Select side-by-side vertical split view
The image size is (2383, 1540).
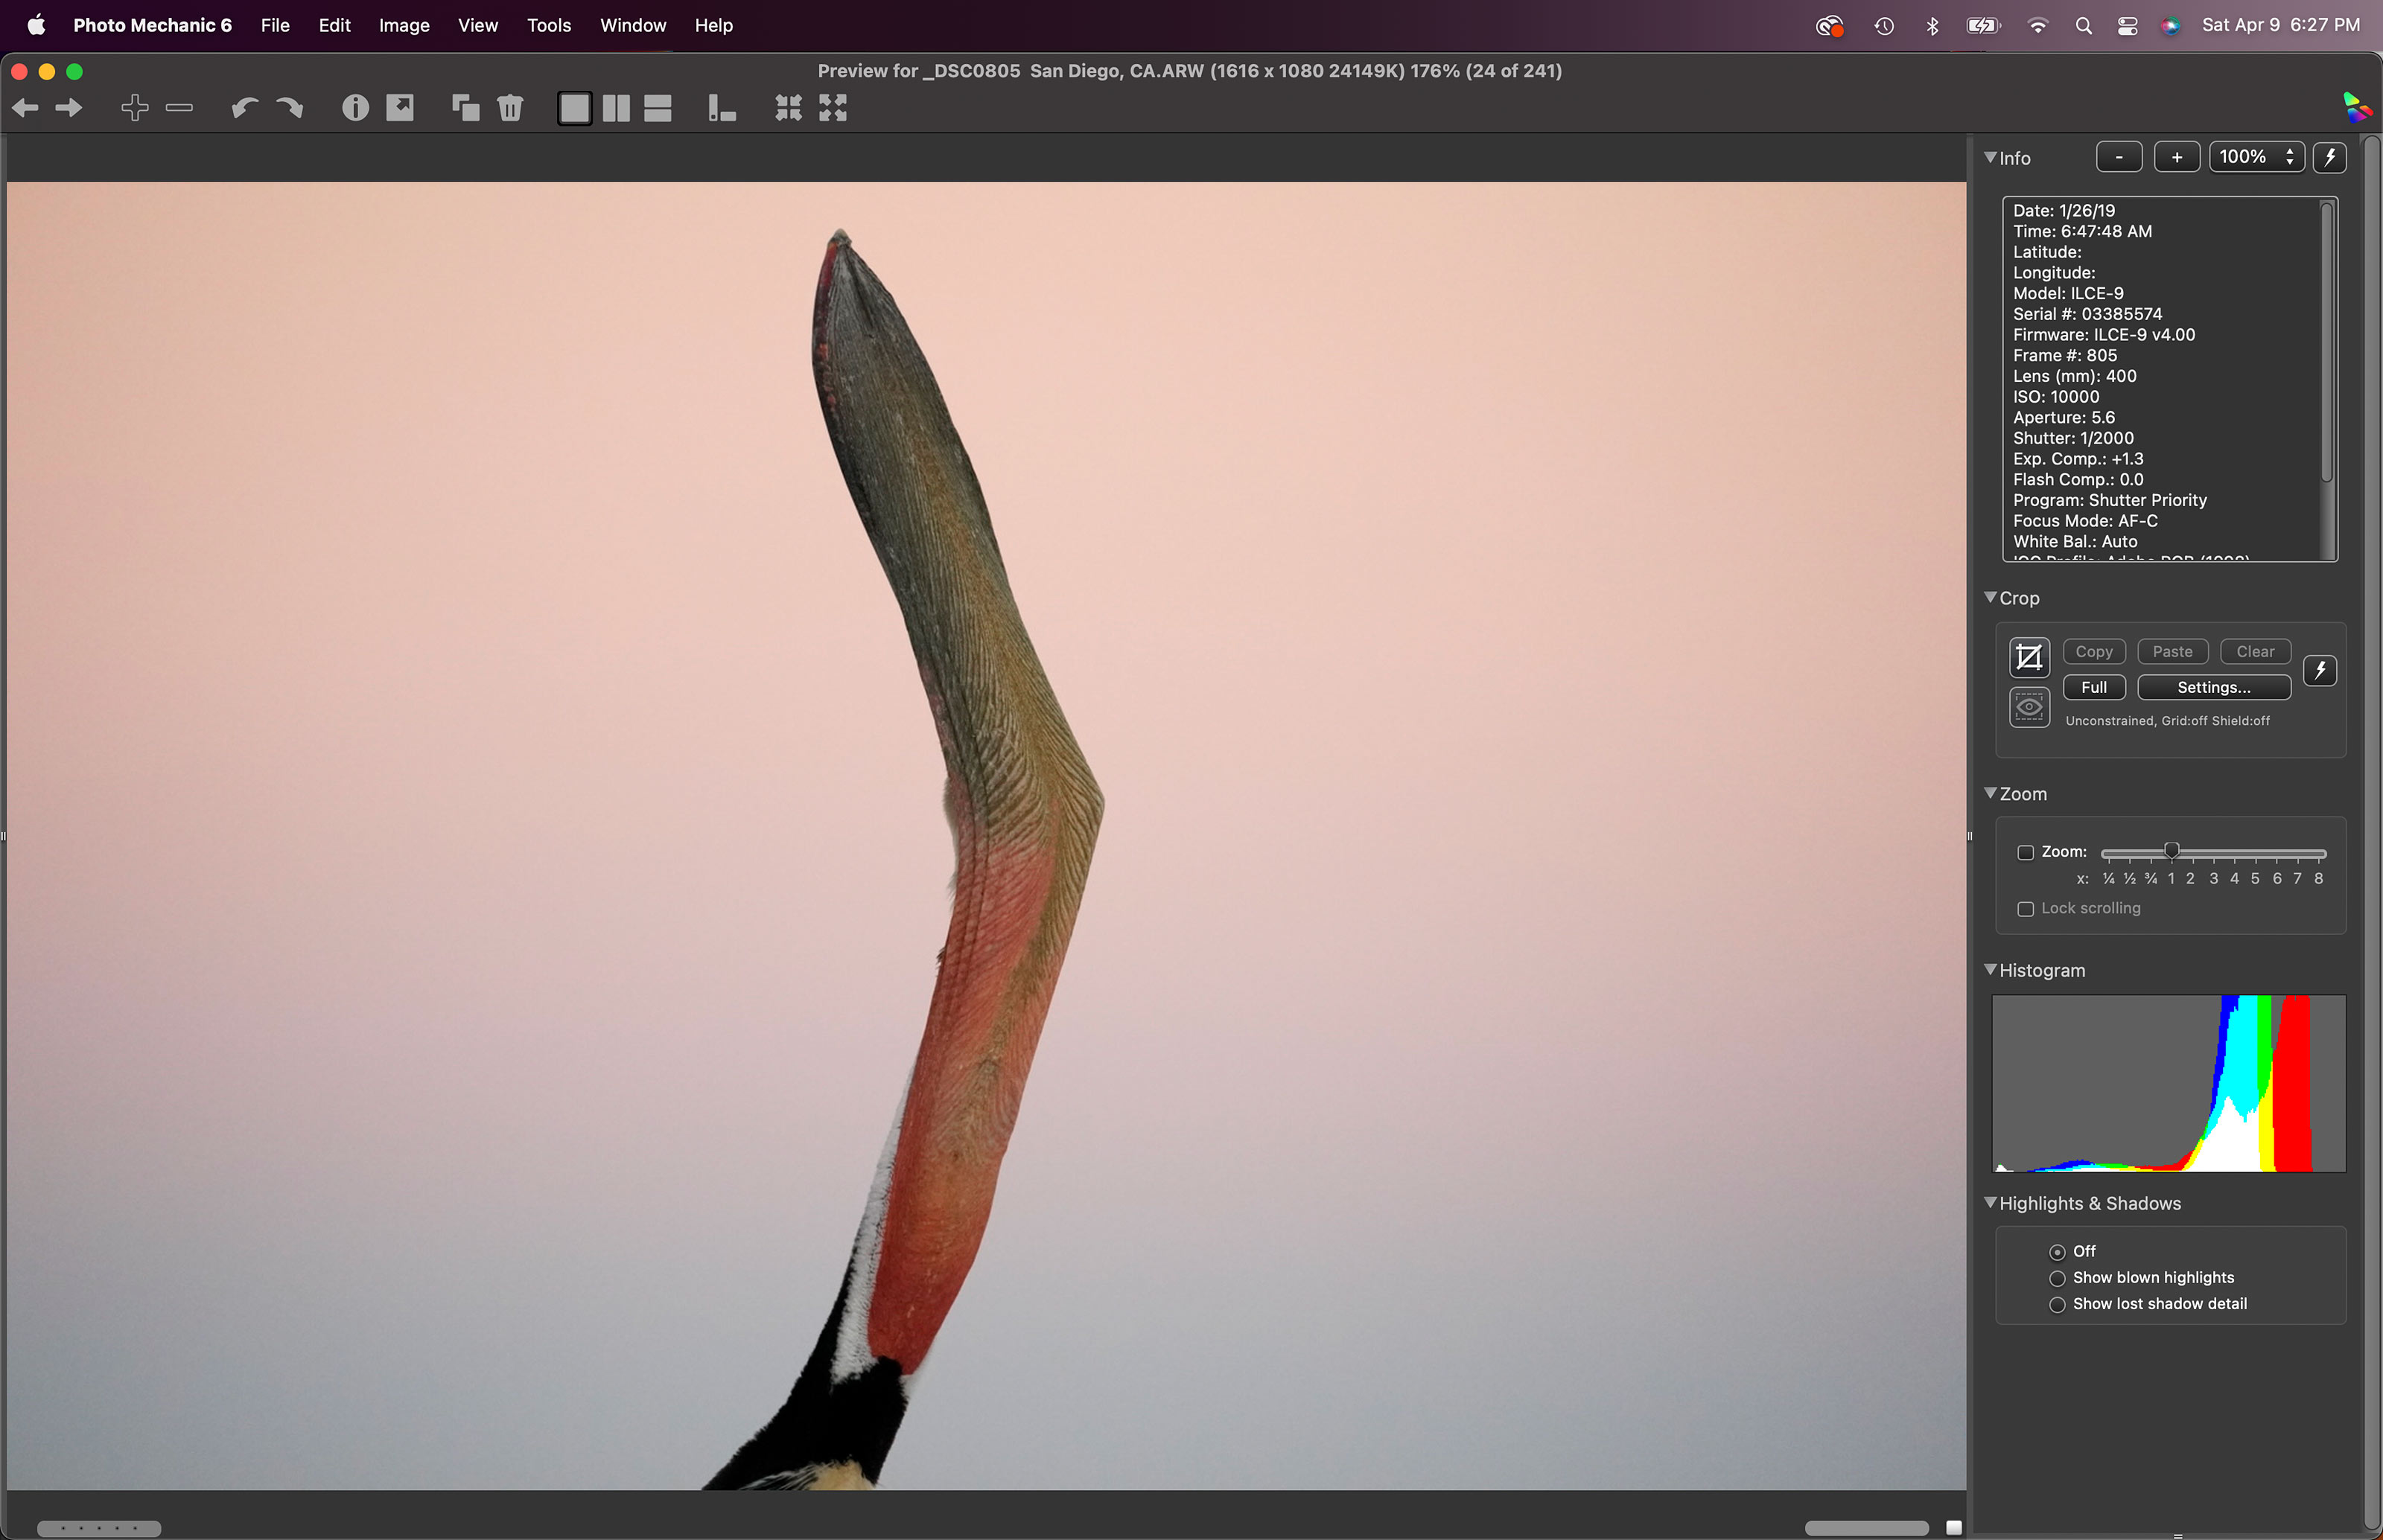pos(617,108)
